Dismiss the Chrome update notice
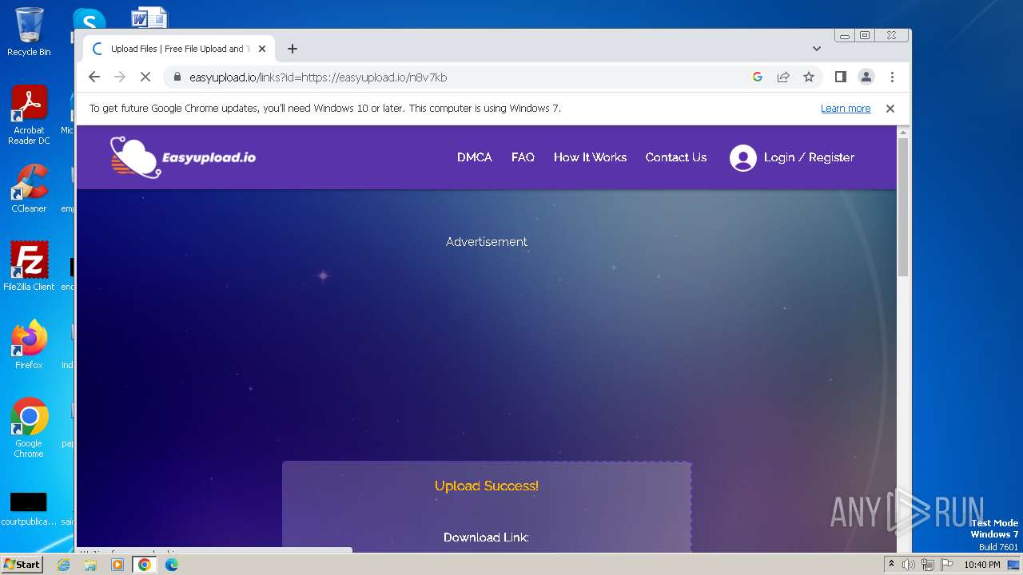Viewport: 1023px width, 575px height. click(890, 109)
